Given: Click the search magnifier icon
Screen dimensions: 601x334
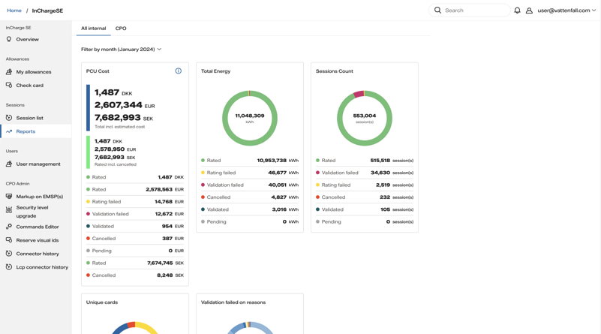Looking at the screenshot, I should click(437, 11).
